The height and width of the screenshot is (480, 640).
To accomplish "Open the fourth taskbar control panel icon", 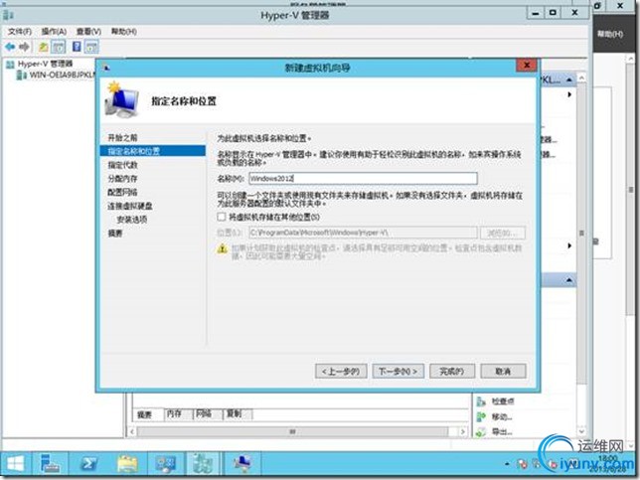I will [165, 464].
